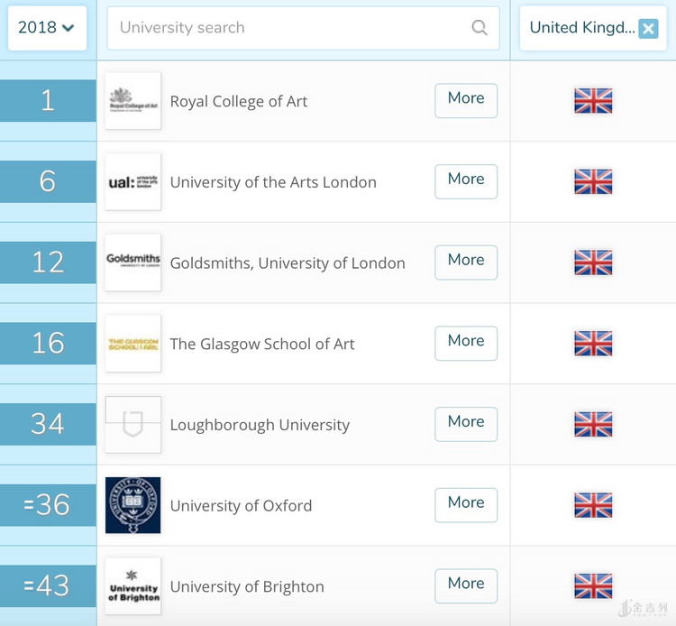This screenshot has width=676, height=626.
Task: Open Loughborough University link
Action: (260, 425)
